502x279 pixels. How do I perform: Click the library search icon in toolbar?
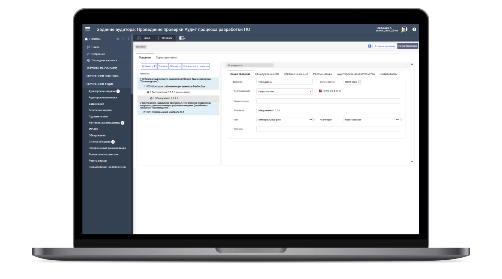pos(182,38)
